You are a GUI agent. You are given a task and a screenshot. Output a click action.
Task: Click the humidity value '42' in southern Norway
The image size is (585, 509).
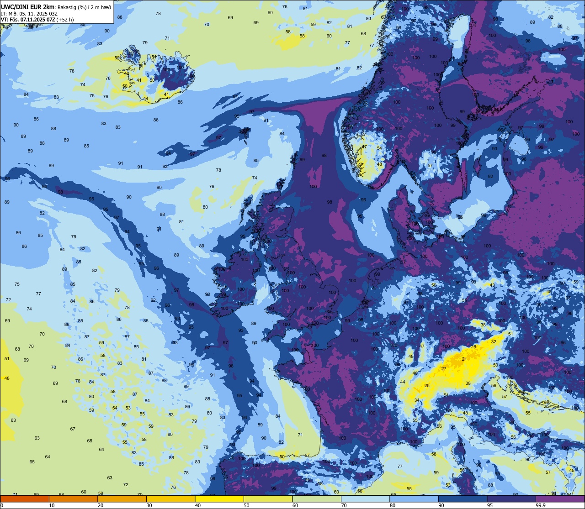coord(361,164)
